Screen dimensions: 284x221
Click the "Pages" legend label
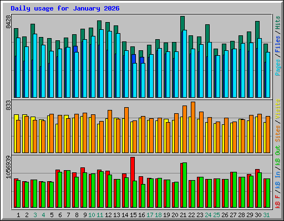pos(278,67)
